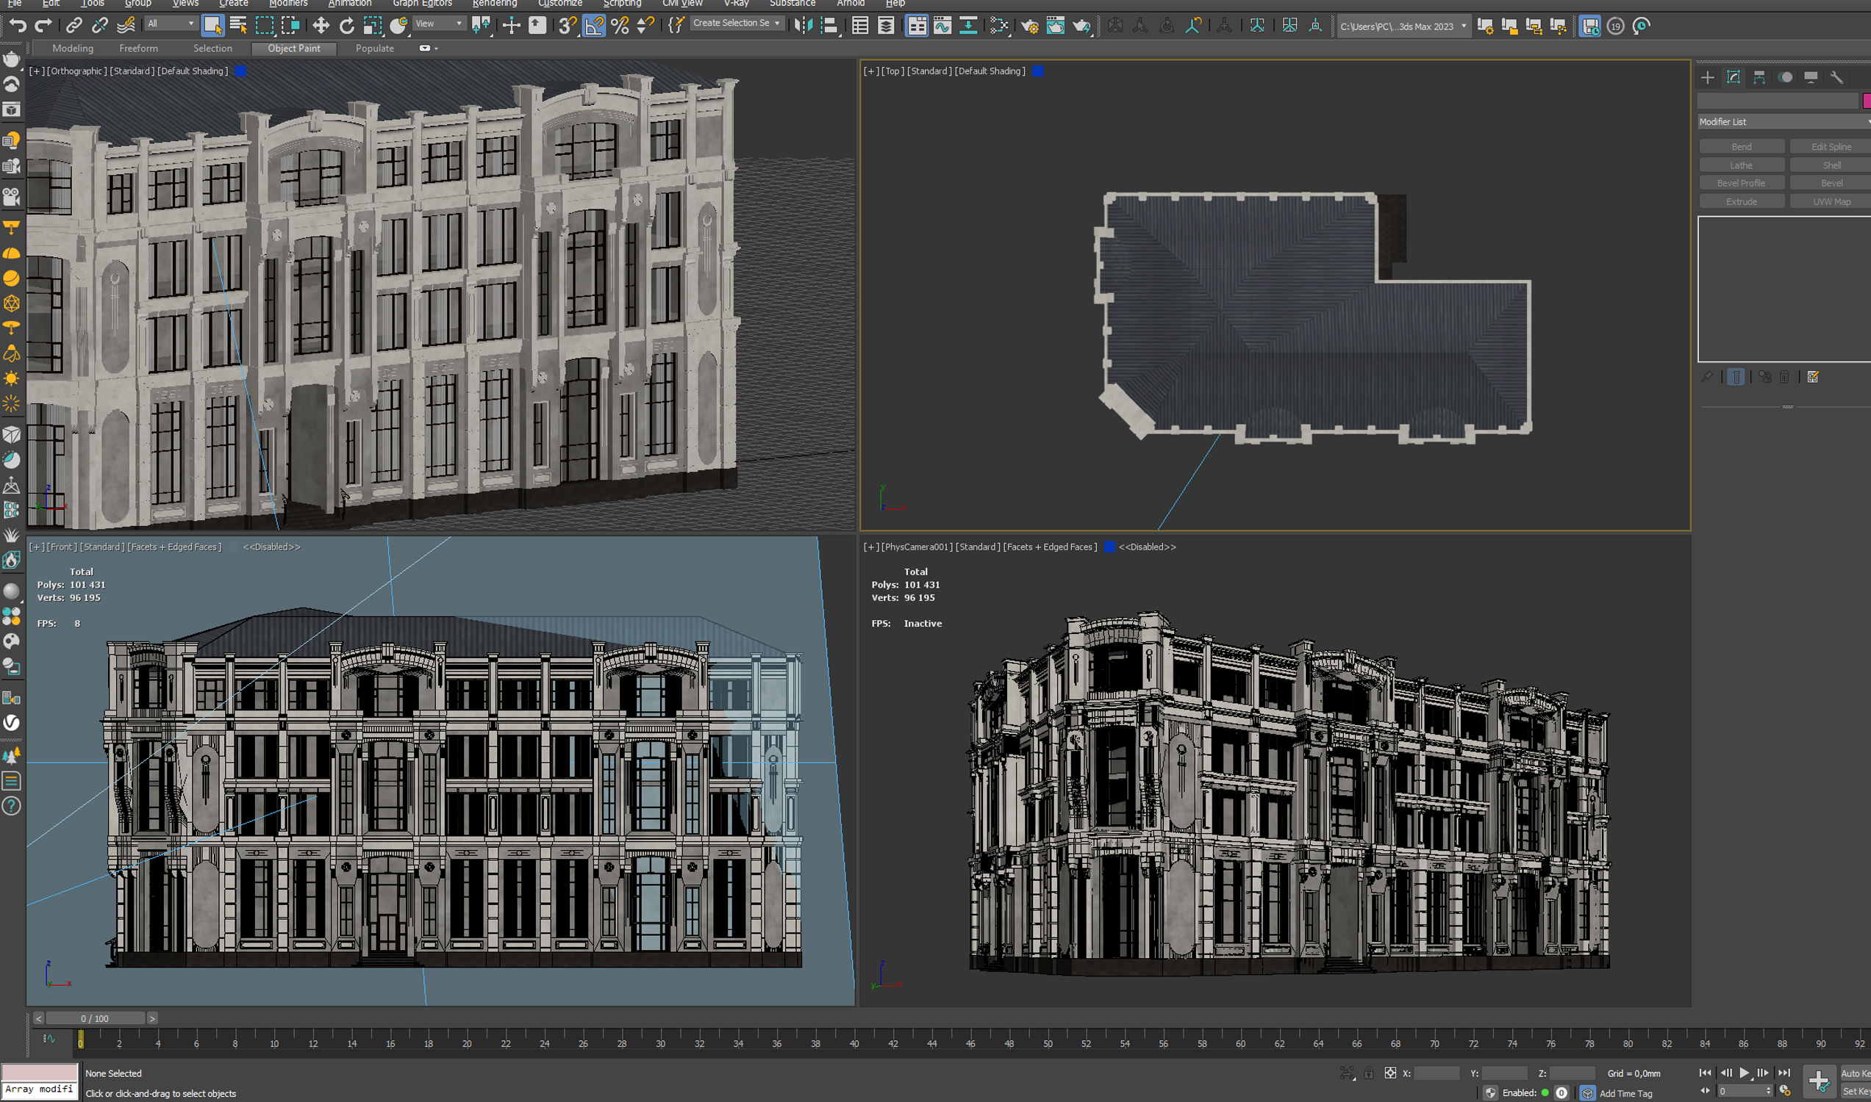Toggle show end result in modifier stack
The image size is (1871, 1102).
(x=1736, y=377)
